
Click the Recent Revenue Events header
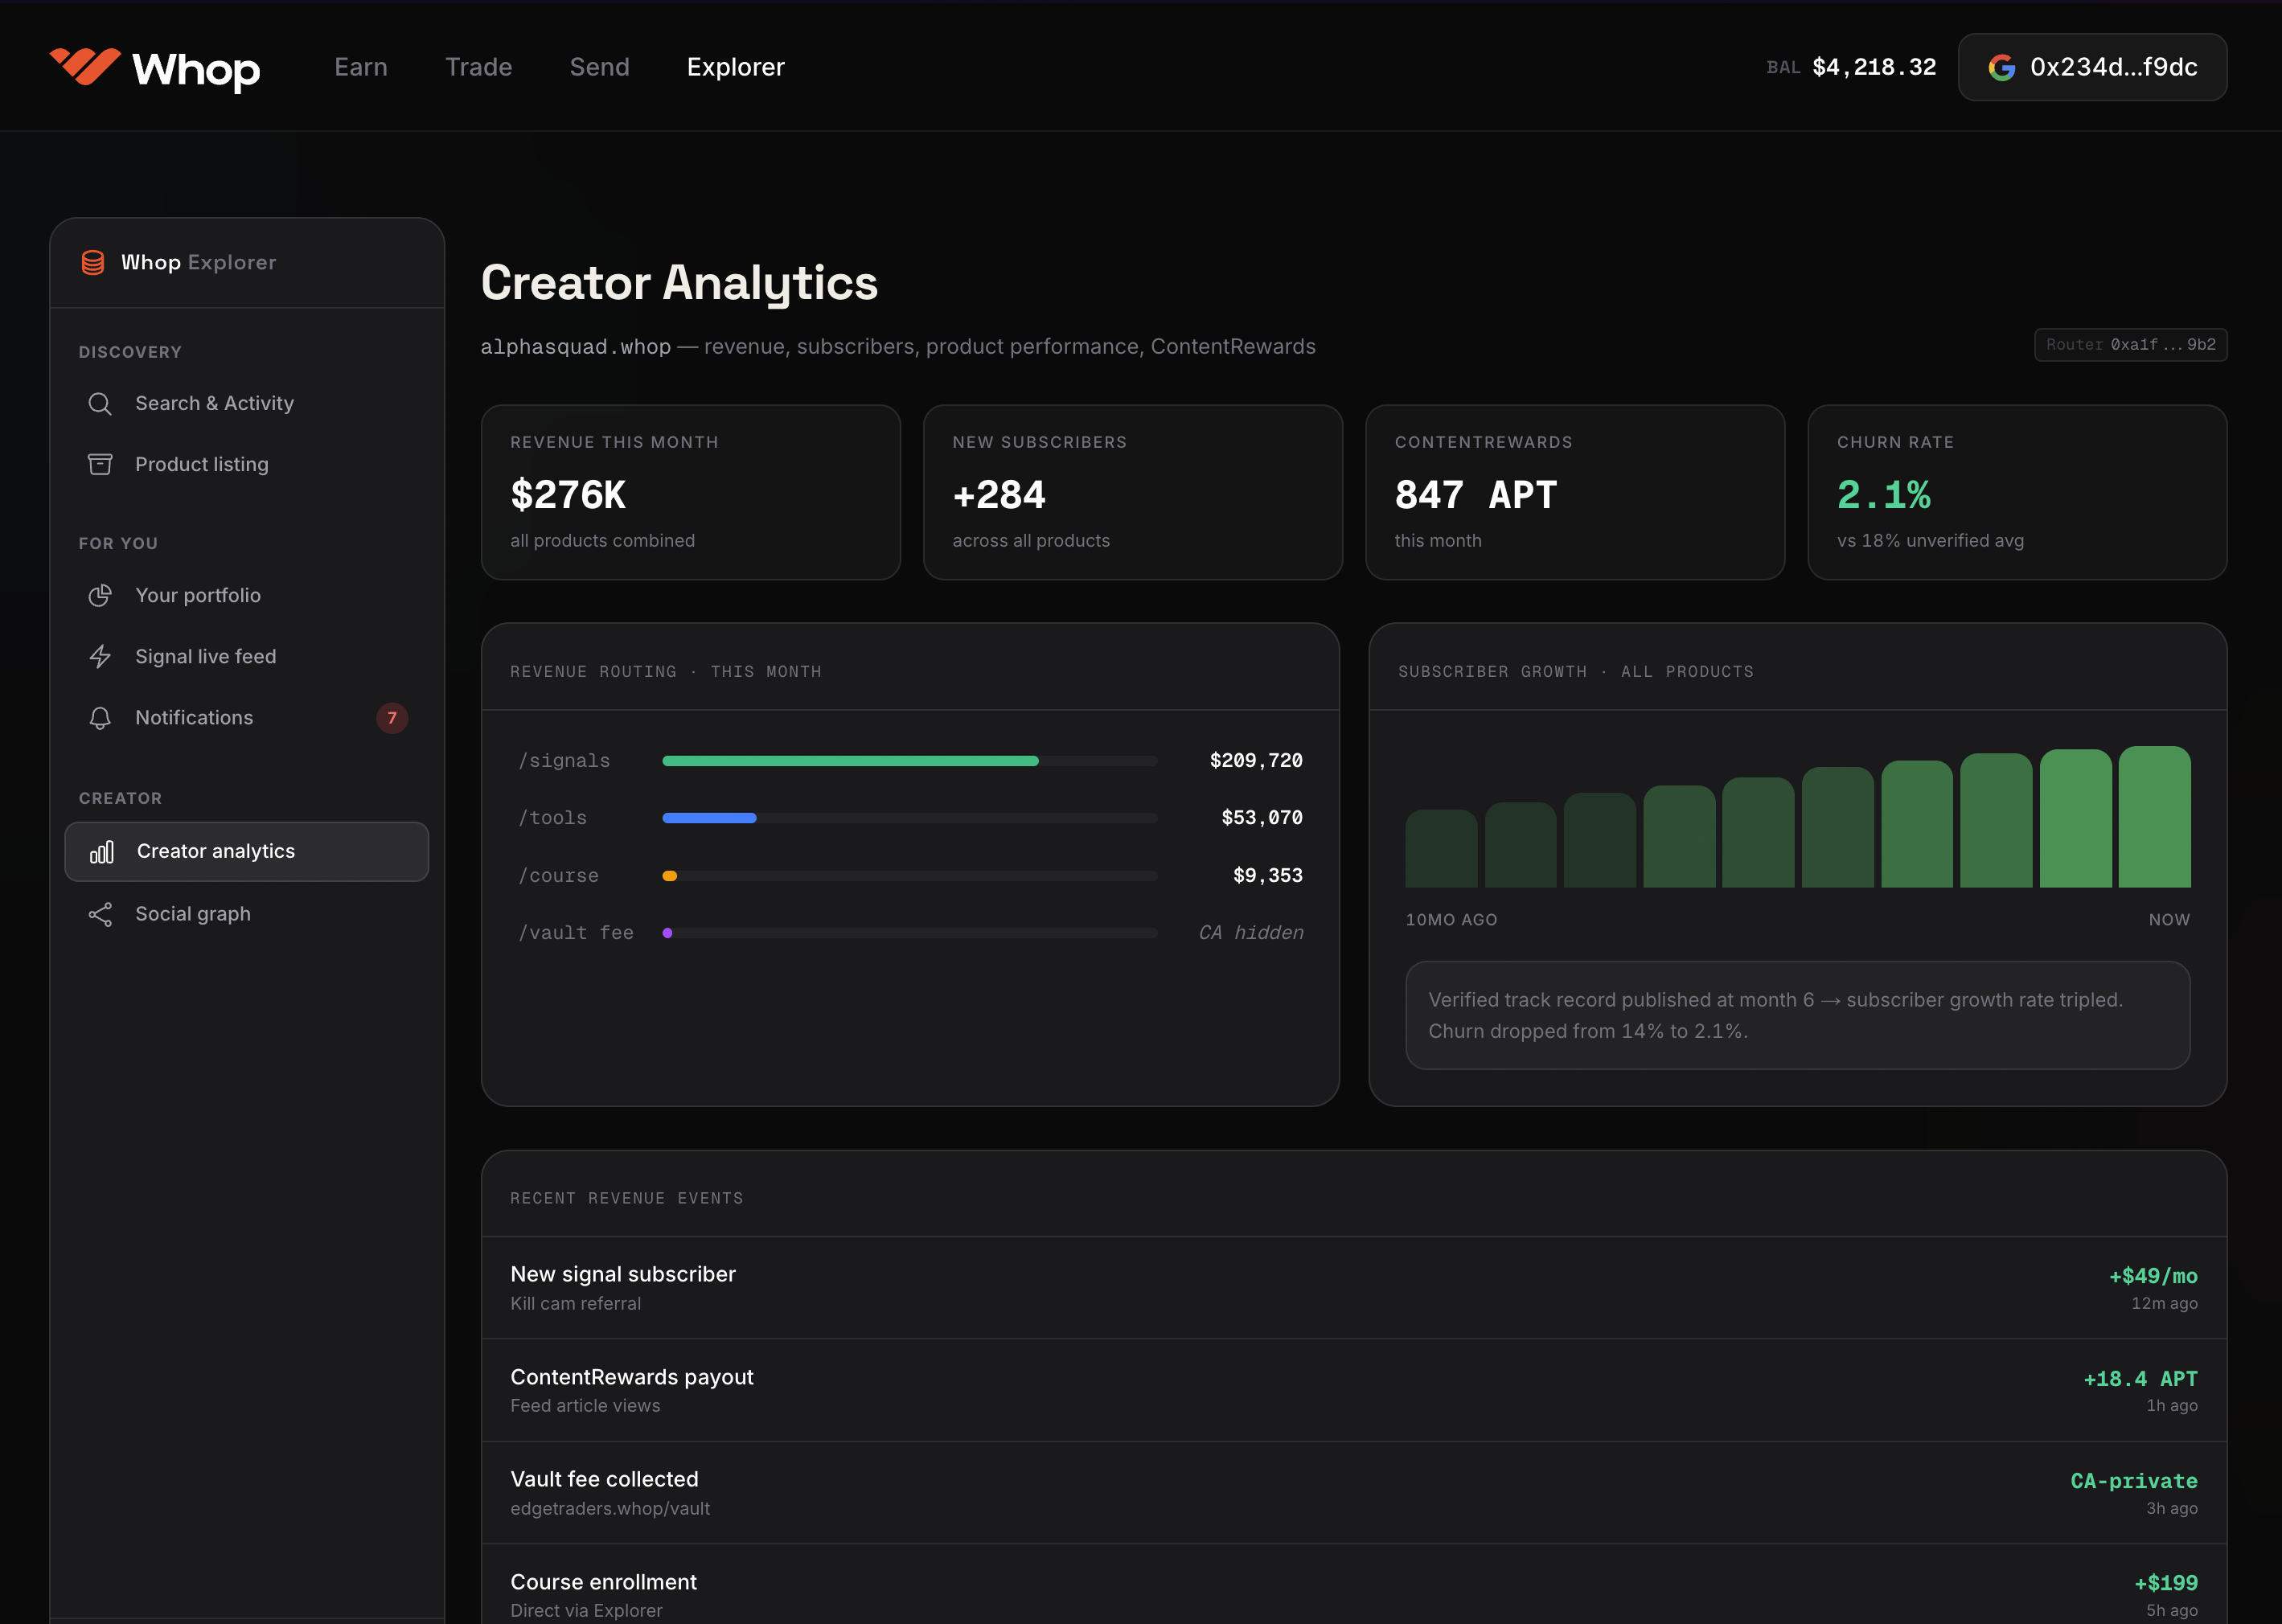click(1354, 1195)
